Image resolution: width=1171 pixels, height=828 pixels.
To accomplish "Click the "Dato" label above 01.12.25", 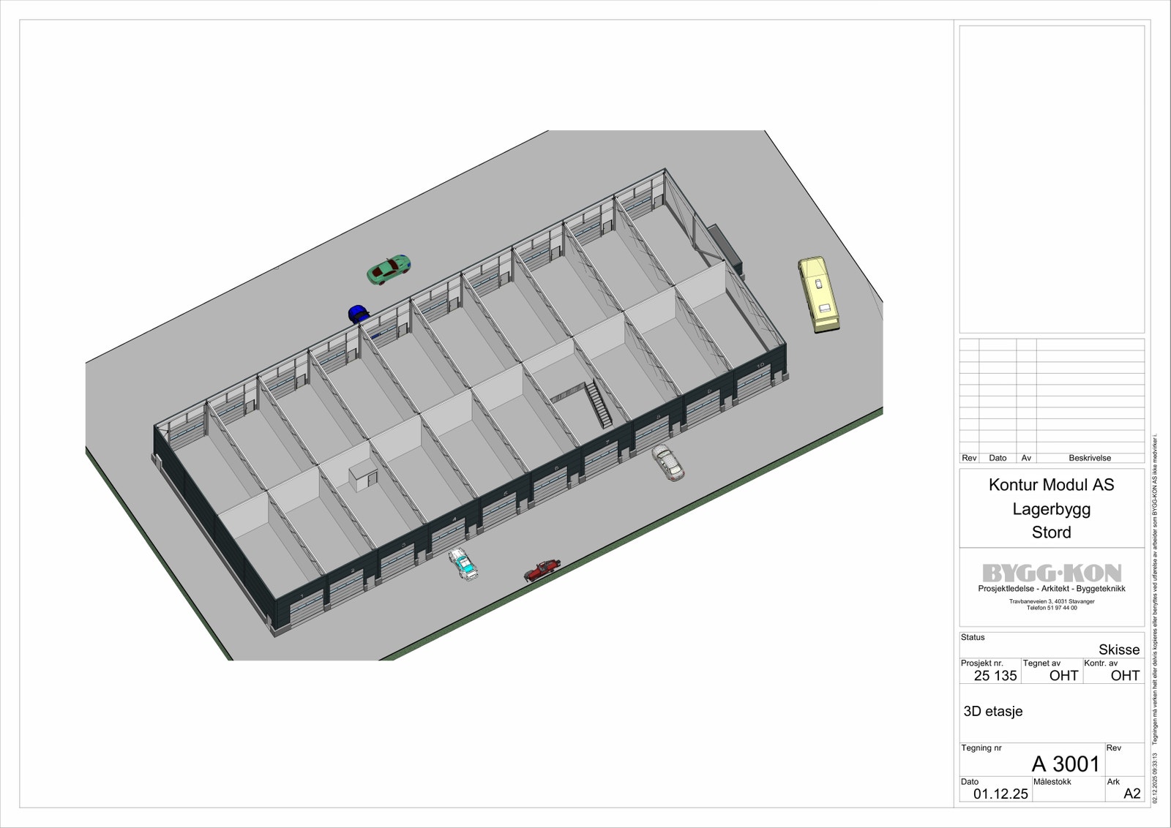I will coord(970,782).
